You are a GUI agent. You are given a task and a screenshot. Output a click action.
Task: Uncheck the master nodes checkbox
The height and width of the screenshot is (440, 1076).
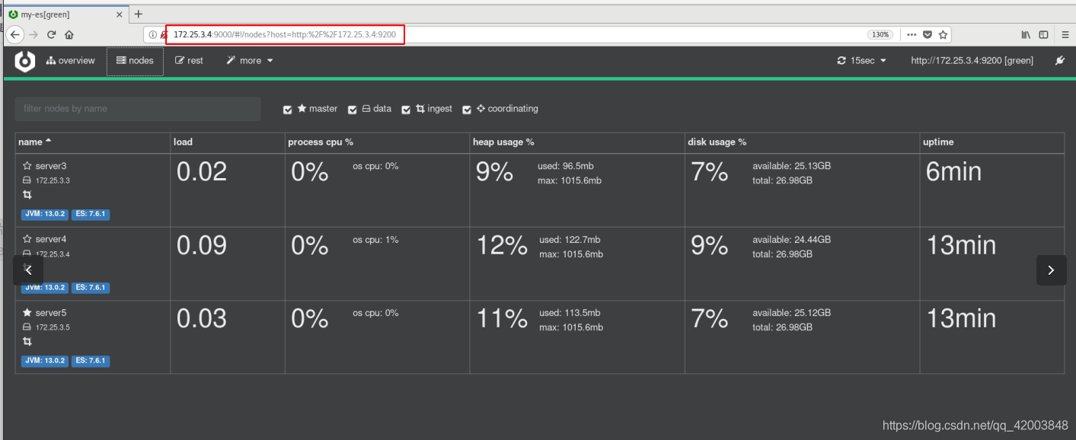(288, 110)
